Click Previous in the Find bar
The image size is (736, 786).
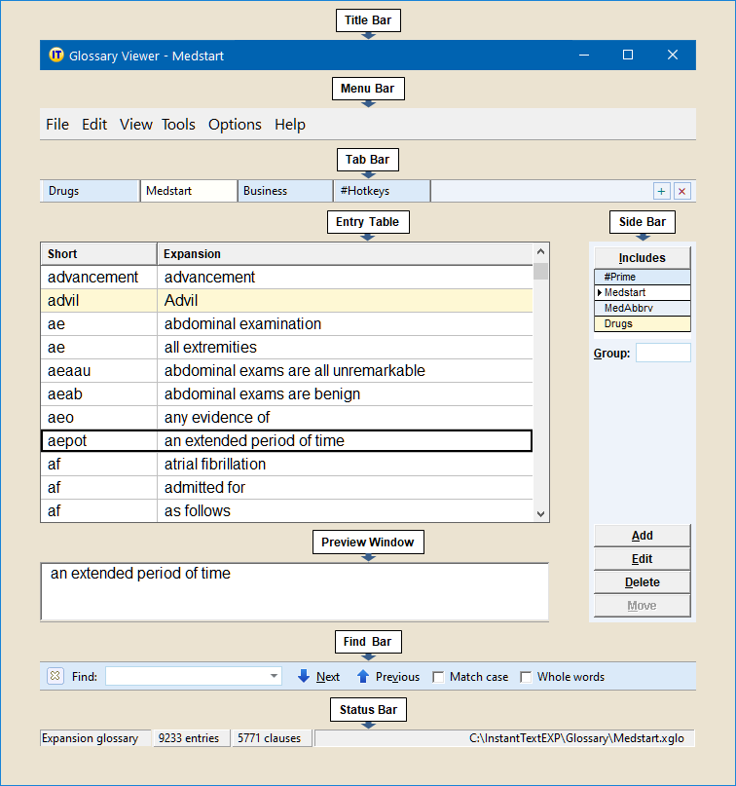click(x=397, y=677)
